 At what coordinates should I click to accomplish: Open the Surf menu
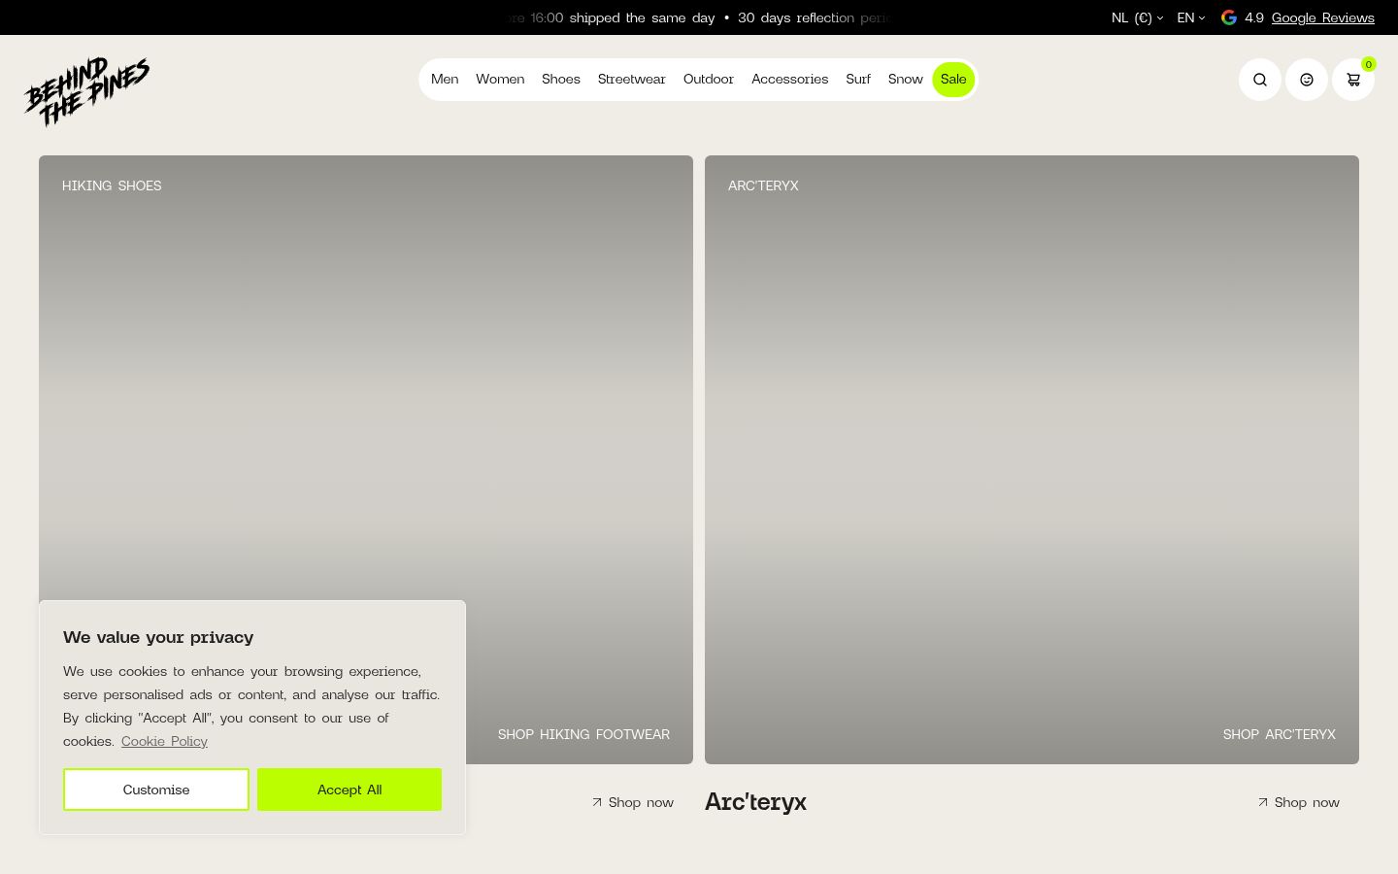[858, 80]
